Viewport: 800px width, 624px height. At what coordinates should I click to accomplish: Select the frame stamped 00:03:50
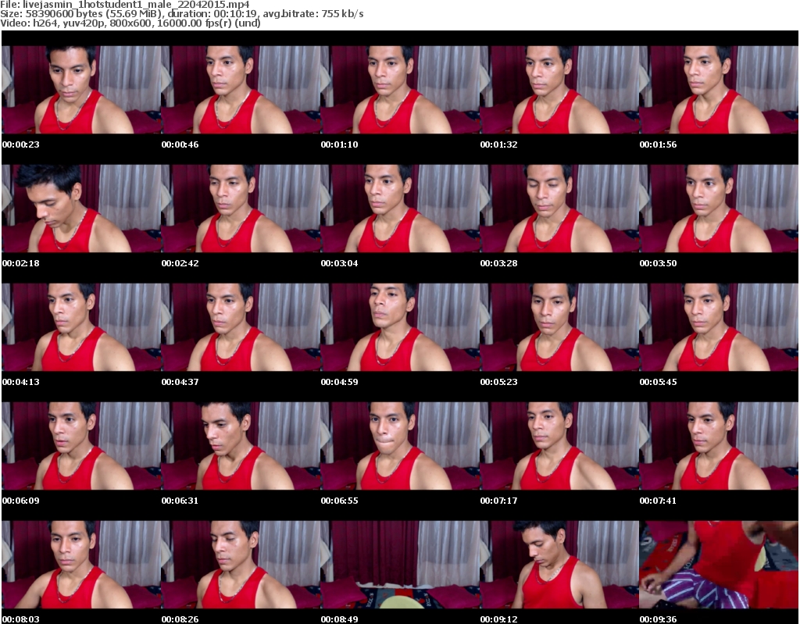tap(719, 209)
